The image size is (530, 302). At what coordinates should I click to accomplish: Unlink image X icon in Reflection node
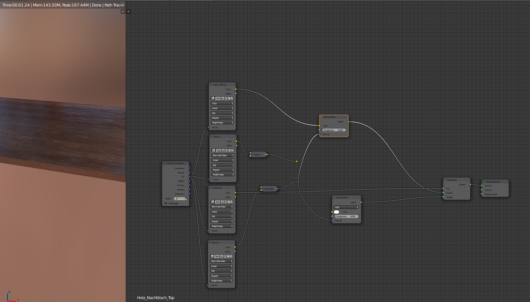(232, 202)
